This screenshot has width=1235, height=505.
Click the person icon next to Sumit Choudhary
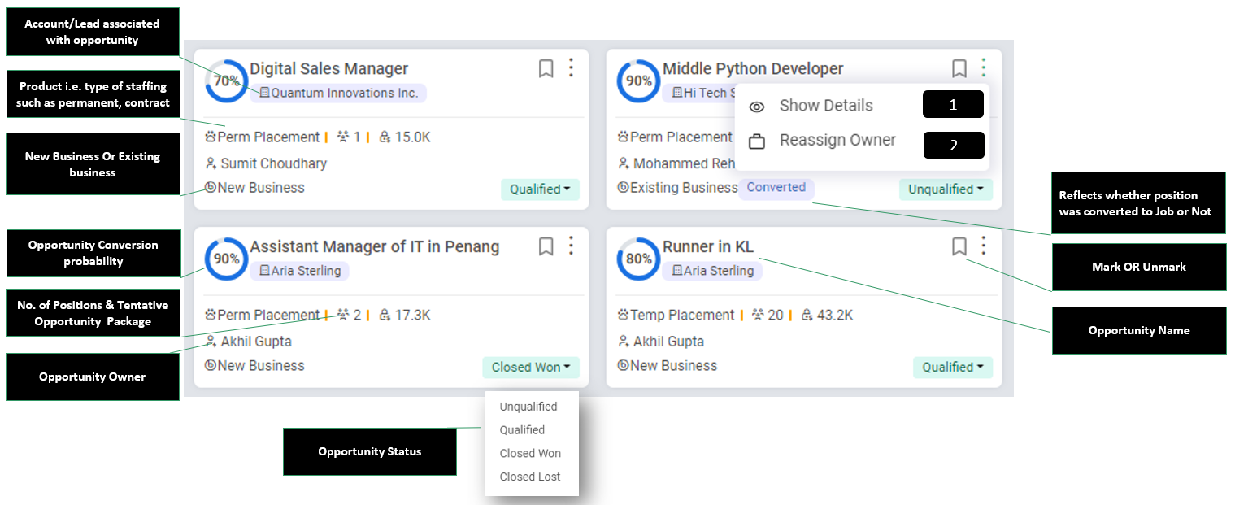(x=211, y=163)
